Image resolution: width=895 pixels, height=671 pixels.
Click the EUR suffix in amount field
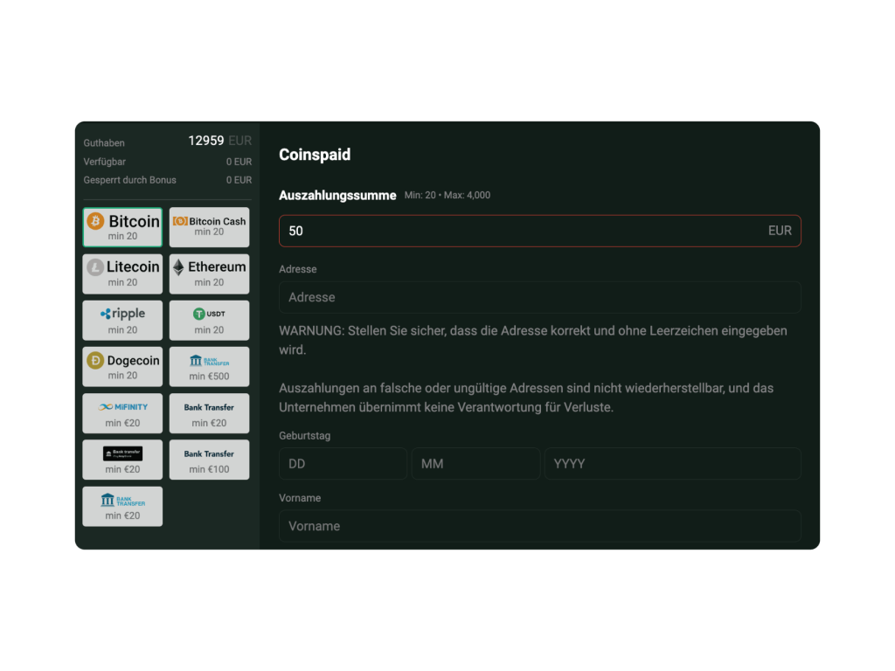780,231
